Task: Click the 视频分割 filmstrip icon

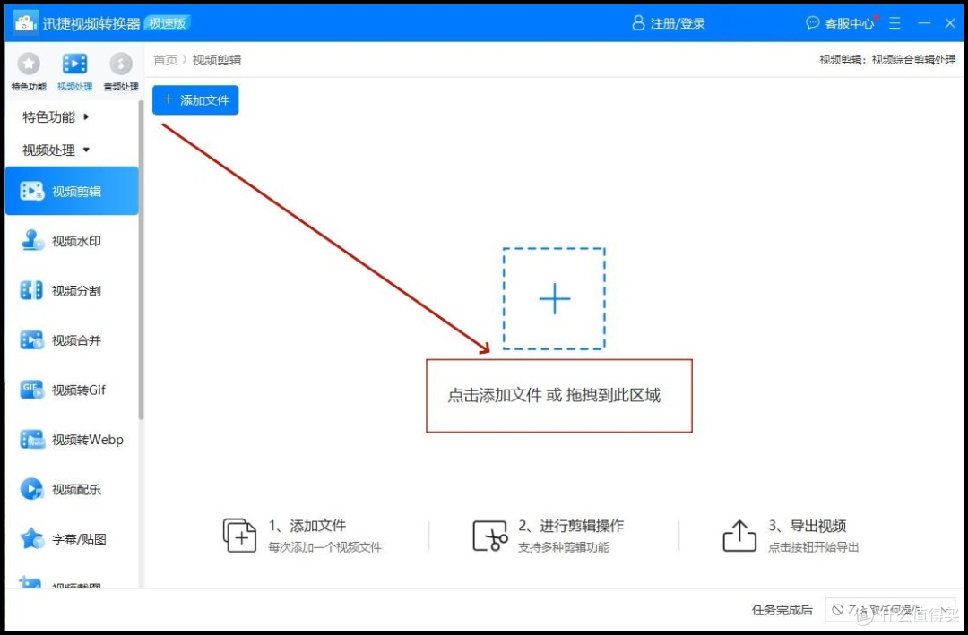Action: tap(31, 291)
